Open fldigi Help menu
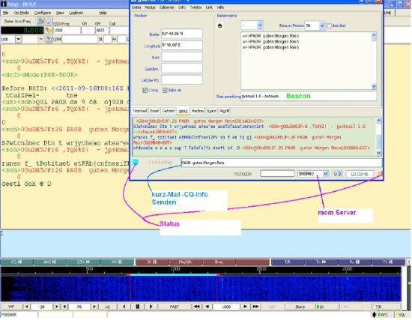This screenshot has width=412, height=320. (x=103, y=13)
